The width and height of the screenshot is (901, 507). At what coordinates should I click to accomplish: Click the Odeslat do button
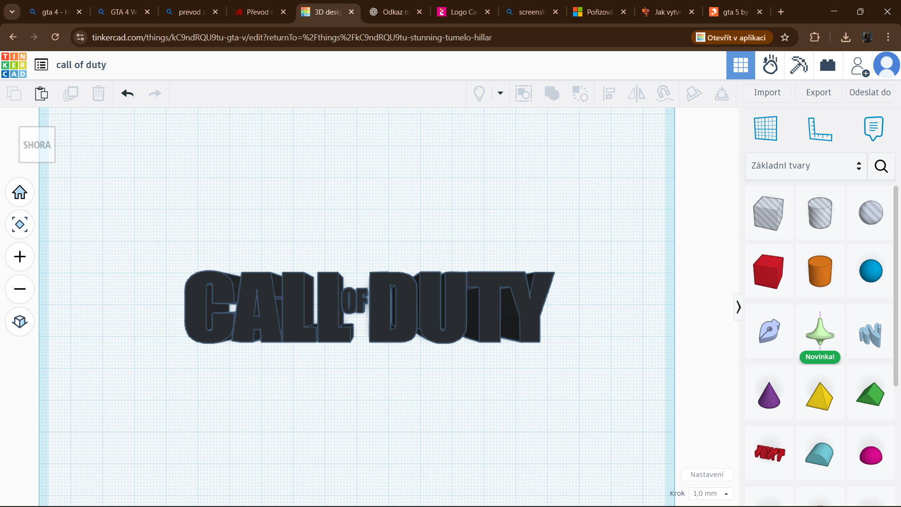click(x=870, y=93)
